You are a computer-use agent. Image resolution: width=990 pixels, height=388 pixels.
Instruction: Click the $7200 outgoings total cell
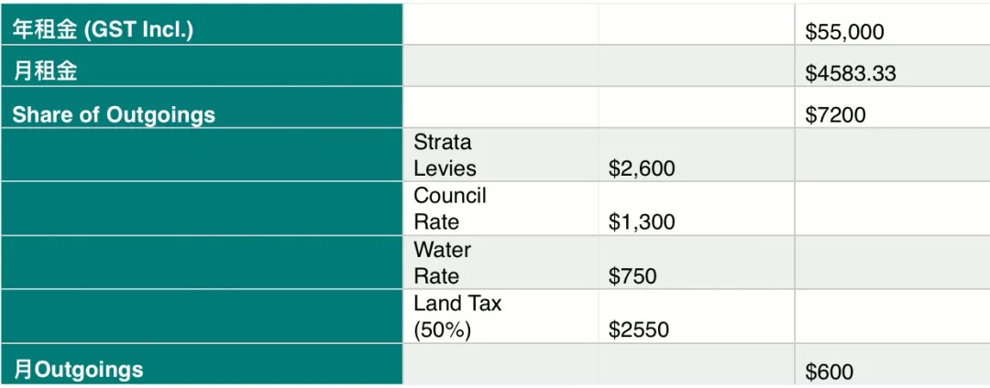point(892,107)
